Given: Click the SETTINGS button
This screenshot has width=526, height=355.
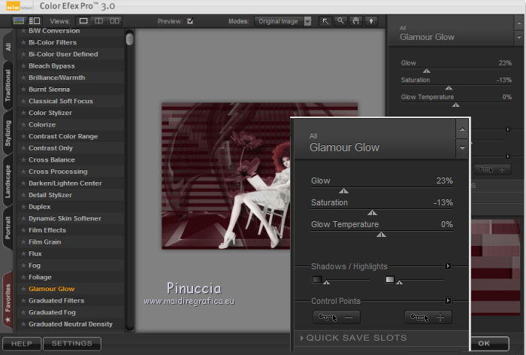Looking at the screenshot, I should 72,344.
